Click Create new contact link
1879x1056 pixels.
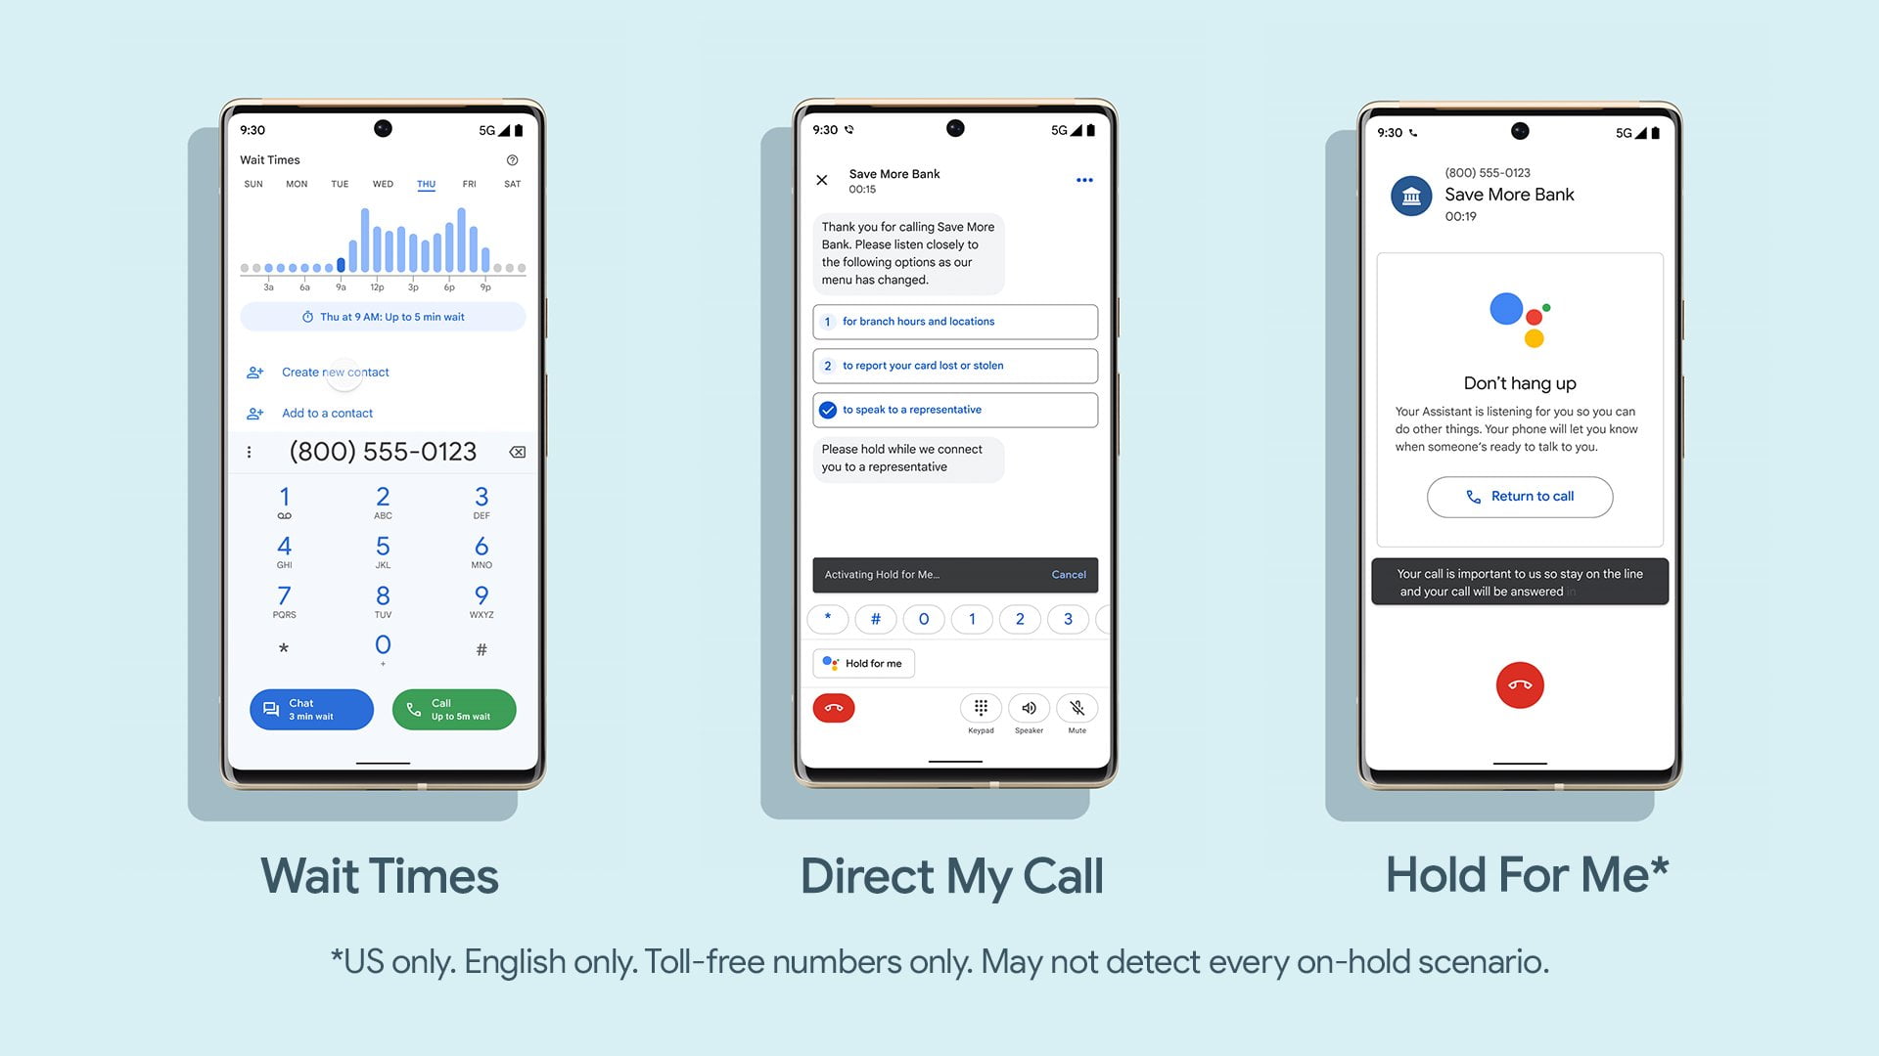[333, 372]
